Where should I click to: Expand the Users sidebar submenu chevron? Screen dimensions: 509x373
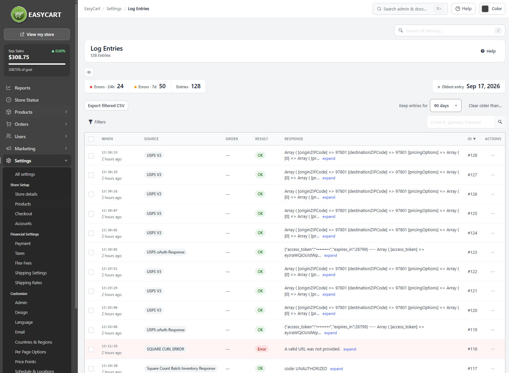coord(66,136)
